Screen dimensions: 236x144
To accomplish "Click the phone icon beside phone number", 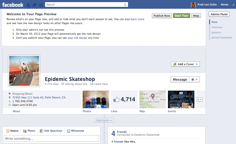I will (x=10, y=101).
